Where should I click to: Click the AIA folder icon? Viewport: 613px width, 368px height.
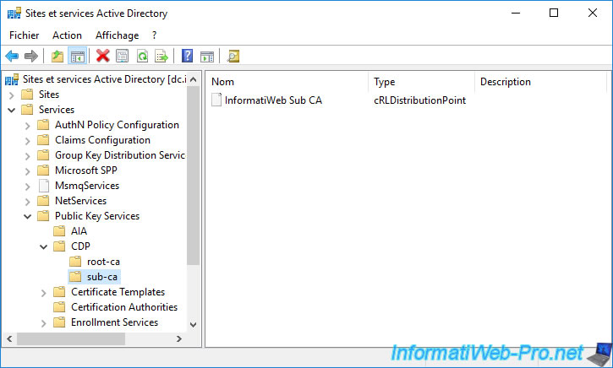(x=59, y=231)
